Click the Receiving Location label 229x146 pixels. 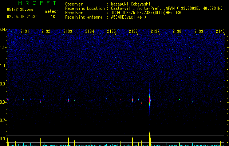[x=85, y=8]
